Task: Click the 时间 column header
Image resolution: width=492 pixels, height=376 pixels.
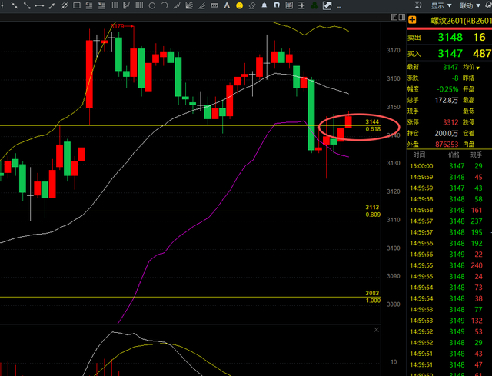Action: click(x=419, y=155)
